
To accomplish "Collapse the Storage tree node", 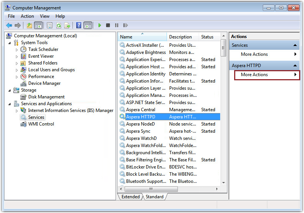I will (x=9, y=90).
